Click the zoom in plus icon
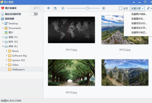 [104, 8]
